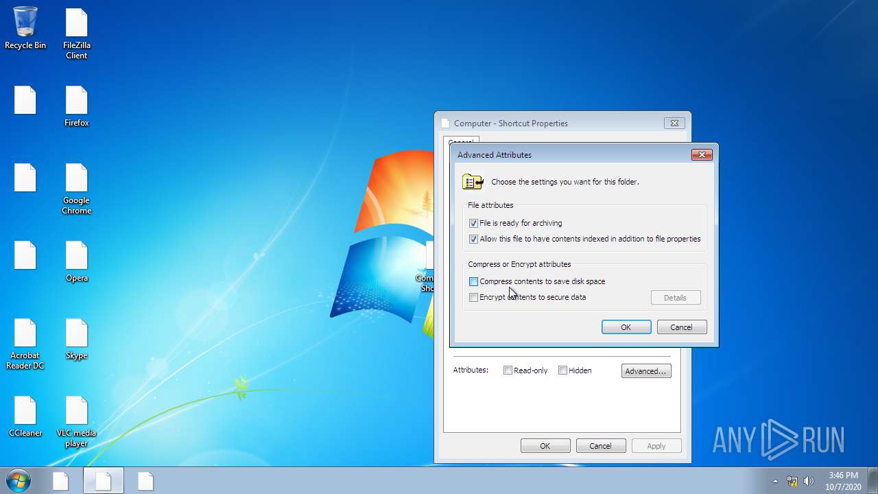Close the Computer - Shortcut Properties window
878x494 pixels.
674,123
